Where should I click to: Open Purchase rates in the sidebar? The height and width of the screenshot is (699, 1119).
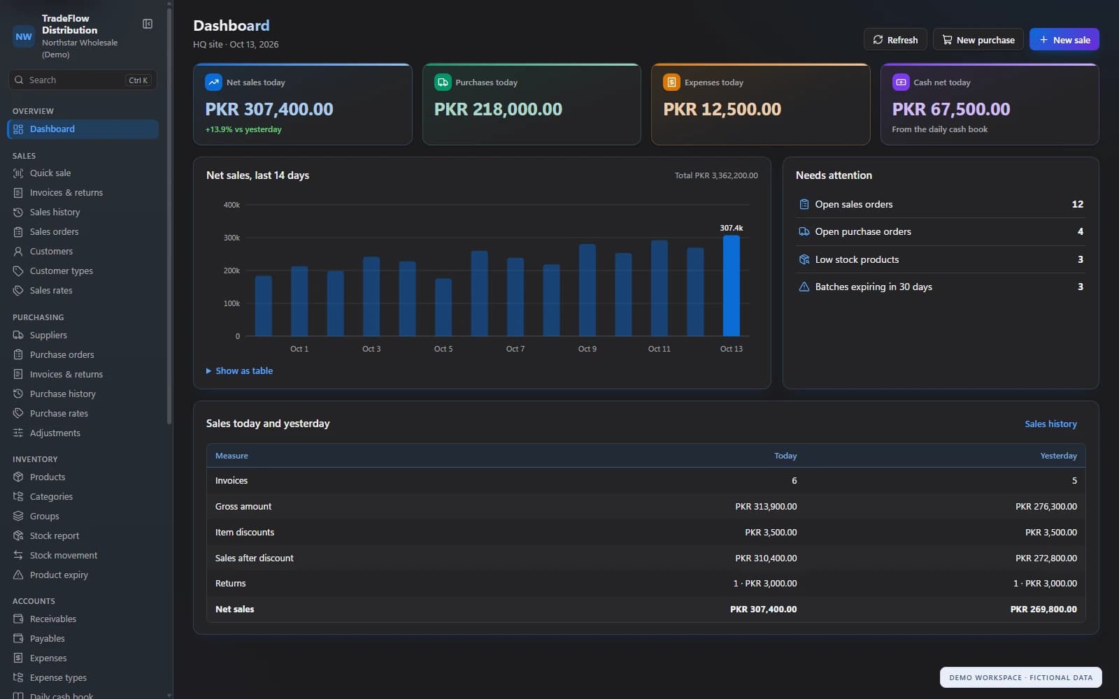click(83, 414)
